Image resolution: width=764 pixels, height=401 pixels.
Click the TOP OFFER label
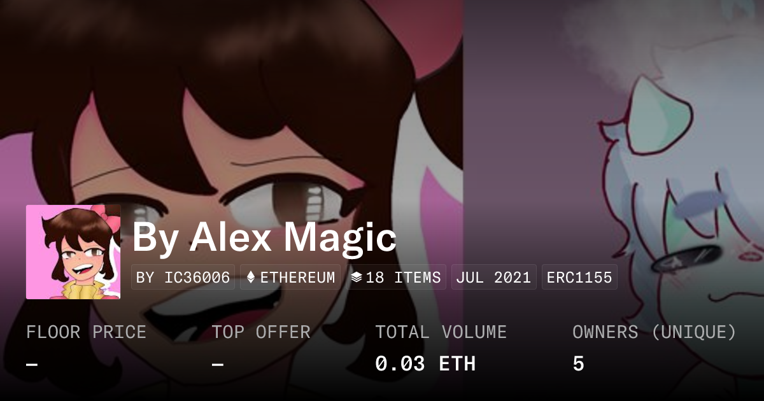coord(261,332)
